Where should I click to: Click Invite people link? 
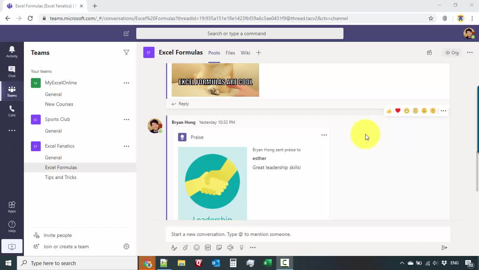(57, 235)
